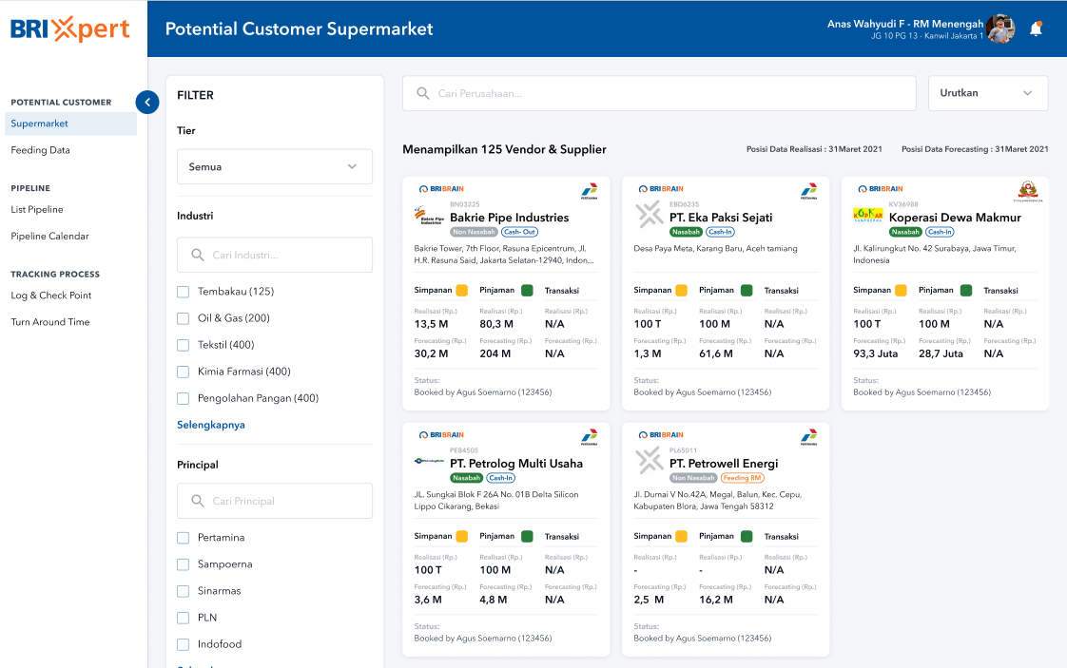The height and width of the screenshot is (668, 1067).
Task: Click Pertamina logo on Bakrie Pipe card
Action: (590, 190)
